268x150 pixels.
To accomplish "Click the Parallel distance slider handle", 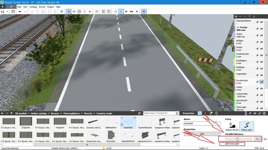I will [x=237, y=139].
